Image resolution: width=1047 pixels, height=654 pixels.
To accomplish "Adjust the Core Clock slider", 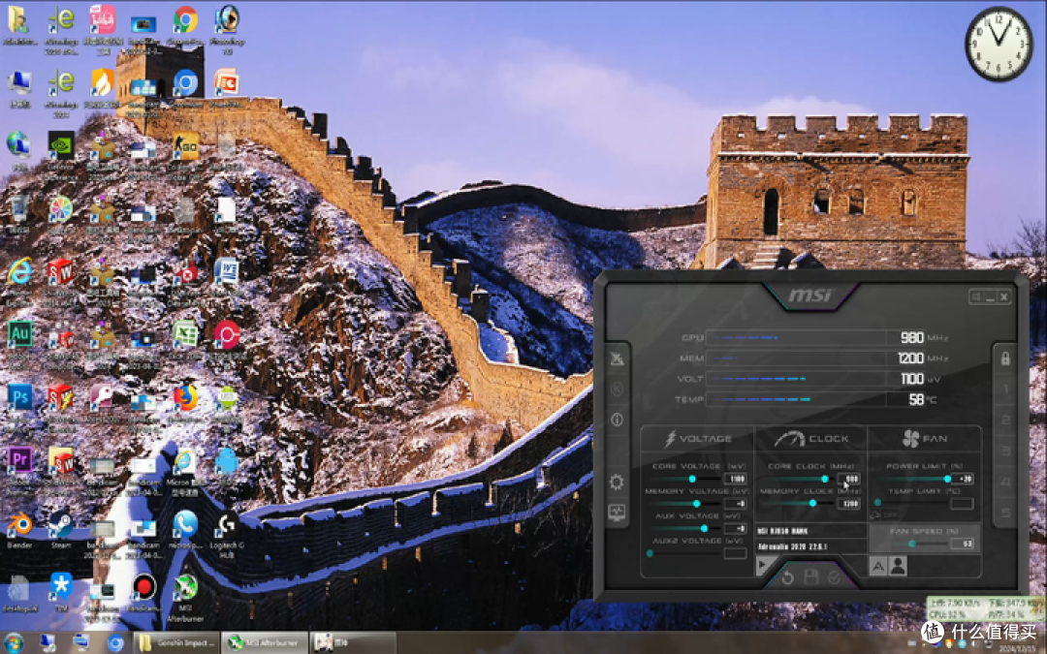I will [800, 479].
